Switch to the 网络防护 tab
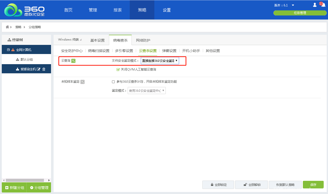 [x=143, y=40]
